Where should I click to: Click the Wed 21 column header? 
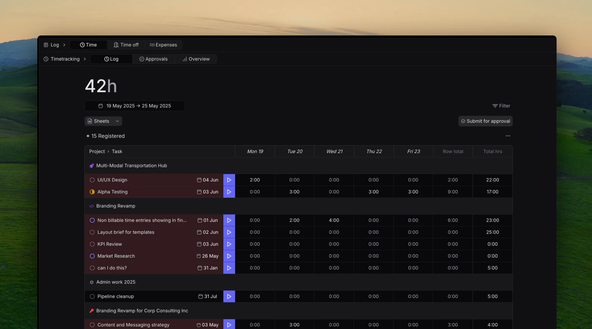(x=334, y=152)
